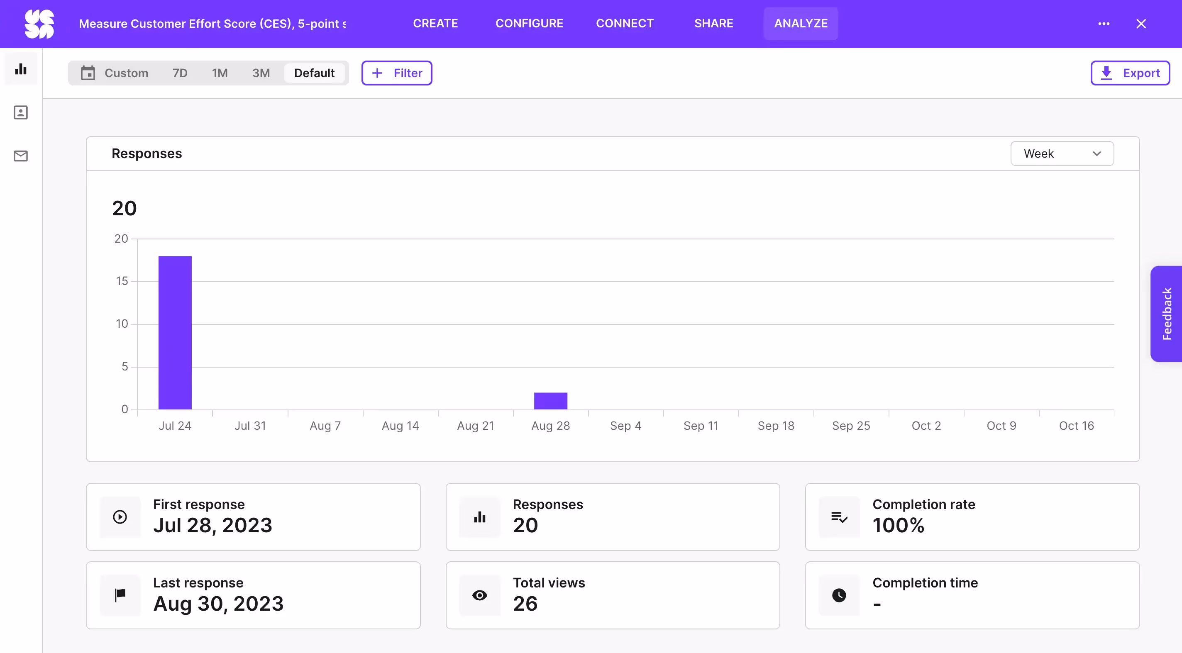Click the Completion time label
The width and height of the screenshot is (1182, 653).
[925, 583]
